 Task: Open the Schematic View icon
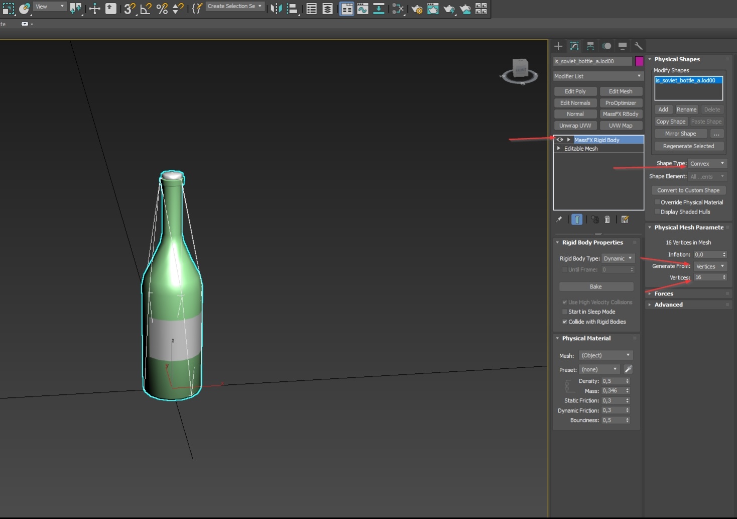coord(379,9)
